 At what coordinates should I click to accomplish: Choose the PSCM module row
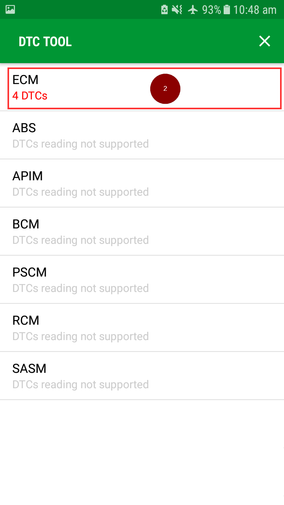click(x=142, y=280)
